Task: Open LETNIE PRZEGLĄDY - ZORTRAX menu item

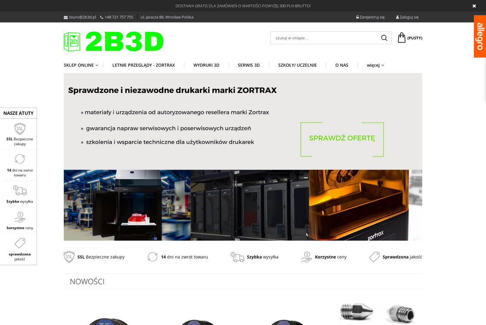Action: tap(143, 65)
